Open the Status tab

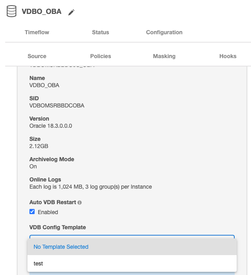pos(100,32)
